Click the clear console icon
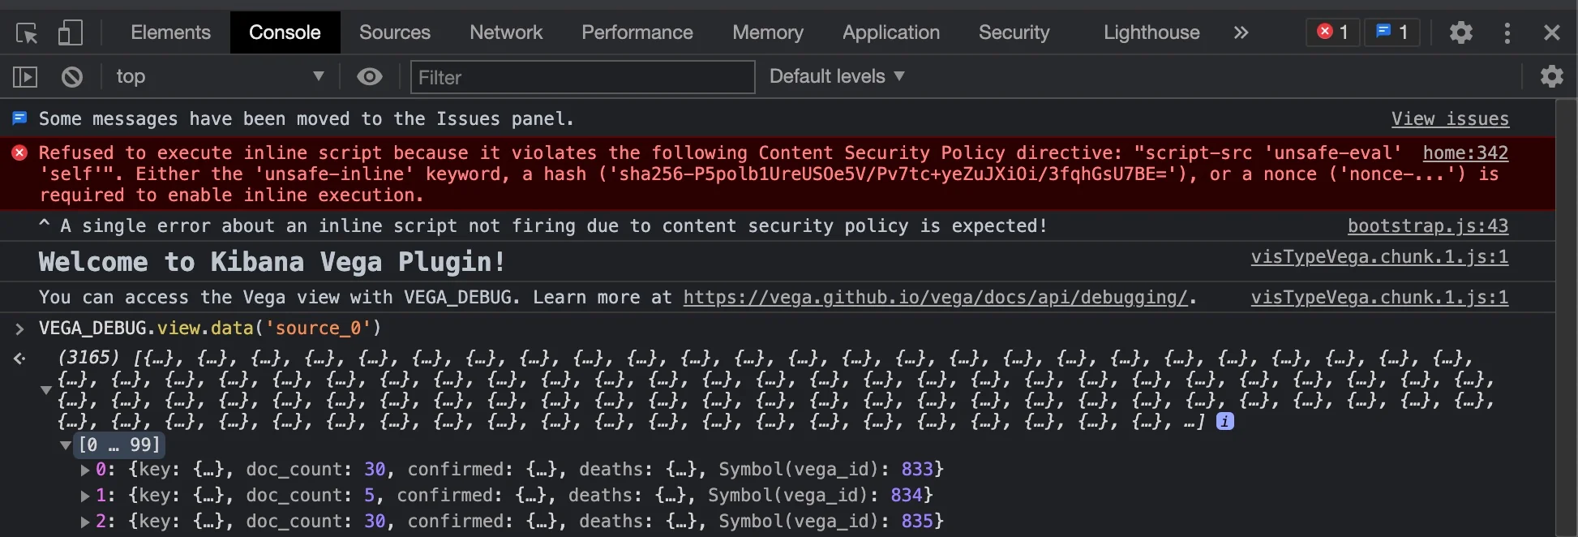 click(72, 77)
